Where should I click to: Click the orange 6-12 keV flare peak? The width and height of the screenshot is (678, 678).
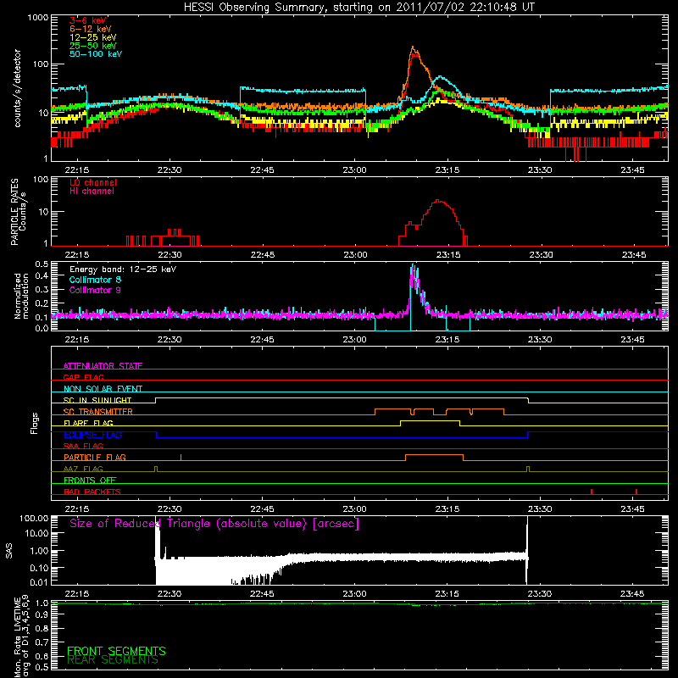(x=413, y=47)
